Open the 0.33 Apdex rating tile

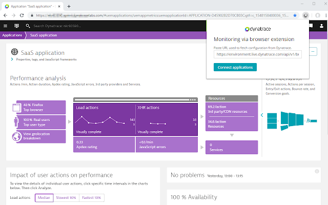coord(104,145)
